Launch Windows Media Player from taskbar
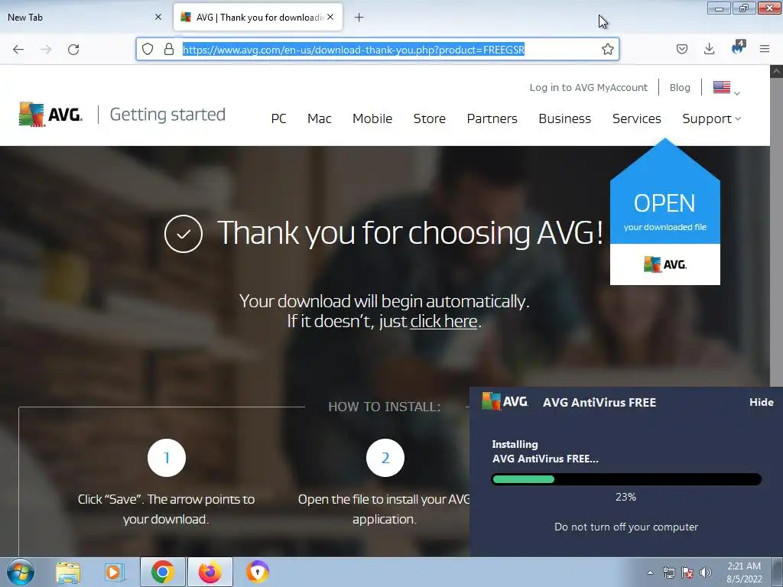Viewport: 783px width, 587px height. [115, 572]
